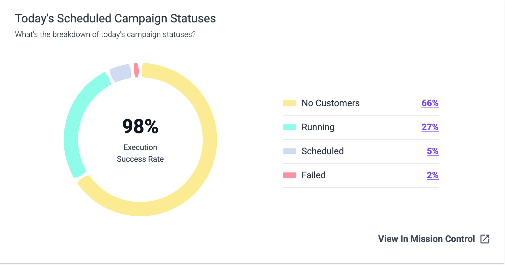505x265 pixels.
Task: Click the yellow No Customers legend swatch
Action: pos(290,103)
